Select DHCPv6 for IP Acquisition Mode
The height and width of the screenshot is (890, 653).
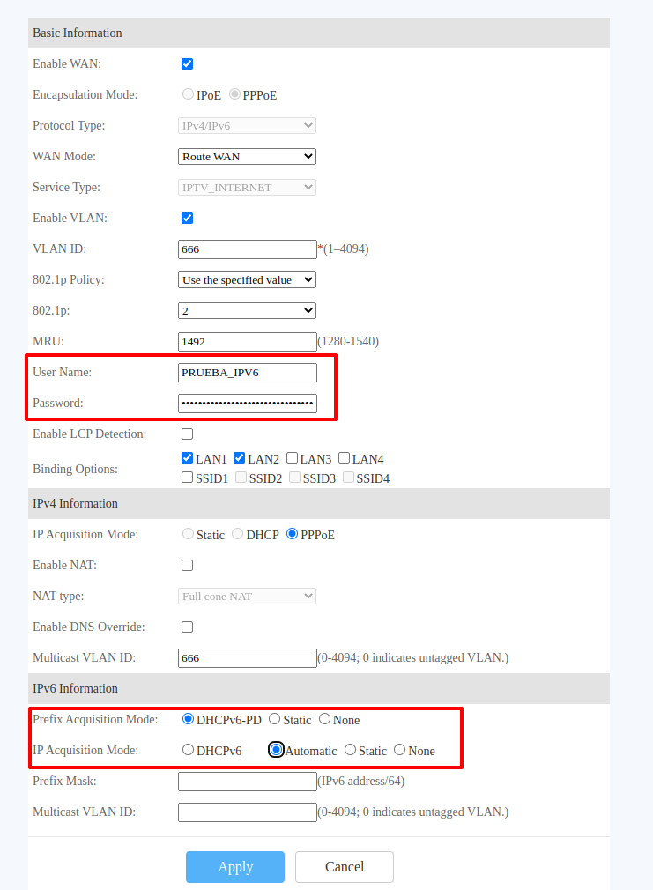tap(188, 750)
